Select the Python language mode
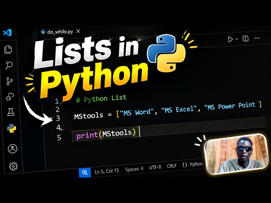Image resolution: width=271 pixels, height=203 pixels. click(x=193, y=165)
